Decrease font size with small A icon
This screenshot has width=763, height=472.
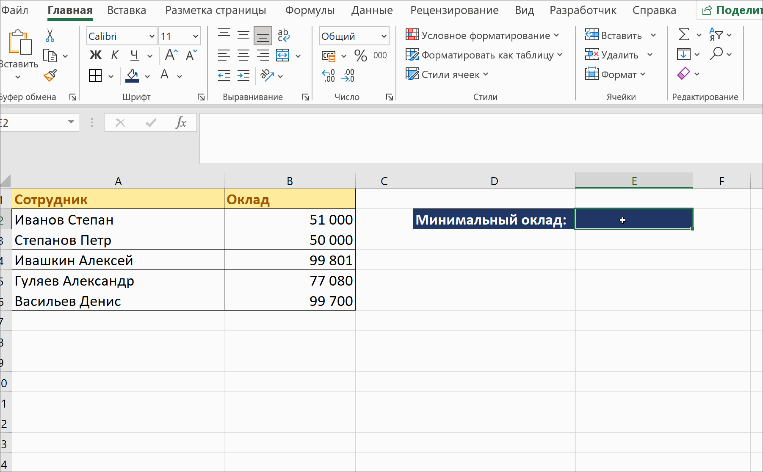click(191, 55)
